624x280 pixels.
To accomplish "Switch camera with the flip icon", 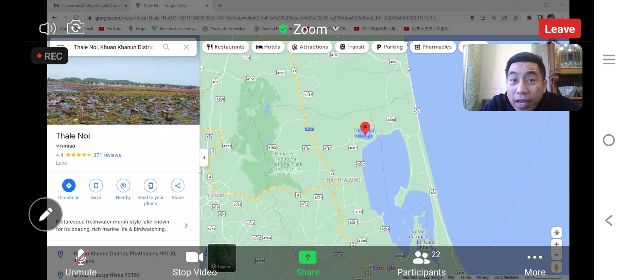I will [x=76, y=28].
